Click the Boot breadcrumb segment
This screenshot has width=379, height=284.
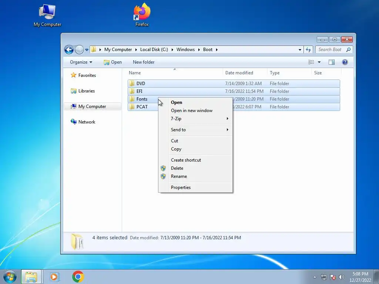[208, 50]
